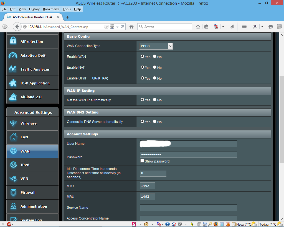Open the Firefox hamburger menu

pos(244,27)
